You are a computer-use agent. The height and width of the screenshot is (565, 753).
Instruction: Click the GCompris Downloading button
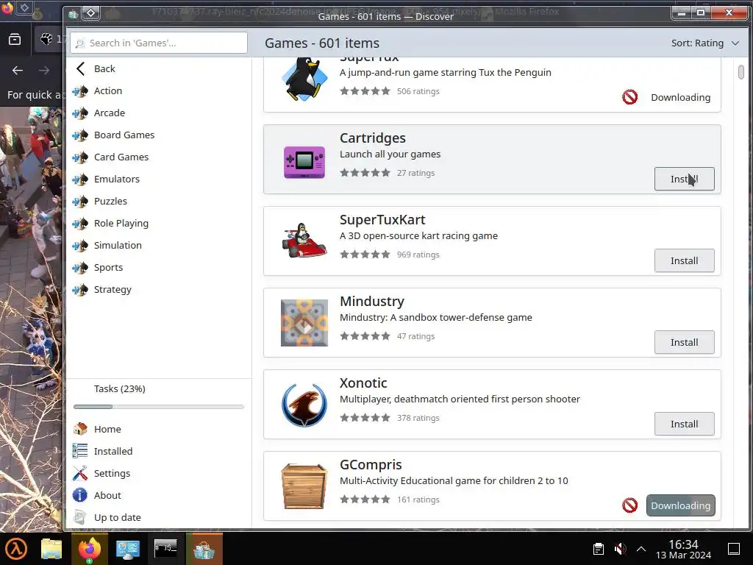(x=680, y=505)
